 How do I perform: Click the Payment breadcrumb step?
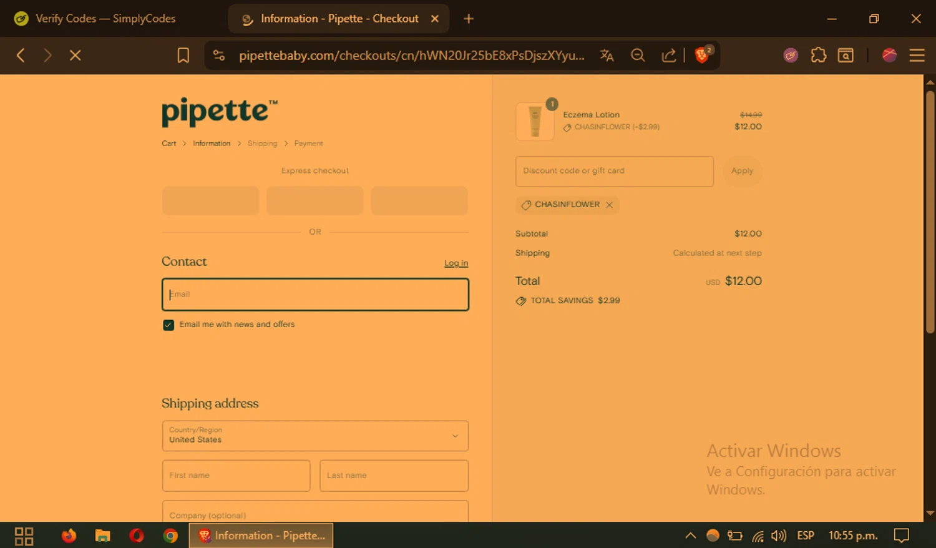tap(308, 144)
